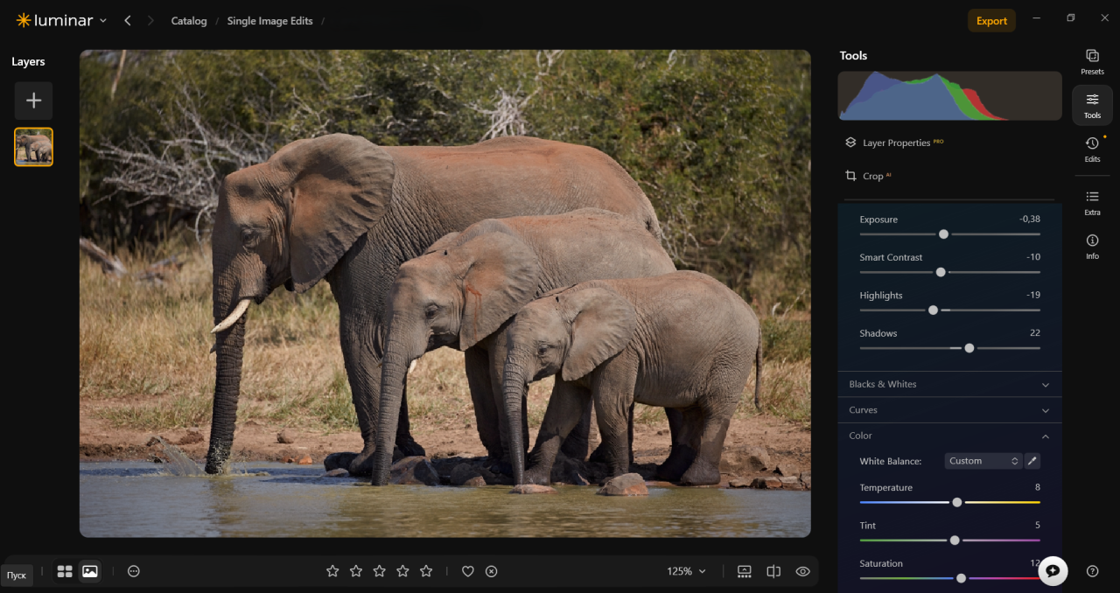Click the Highlights value -19

point(1033,296)
